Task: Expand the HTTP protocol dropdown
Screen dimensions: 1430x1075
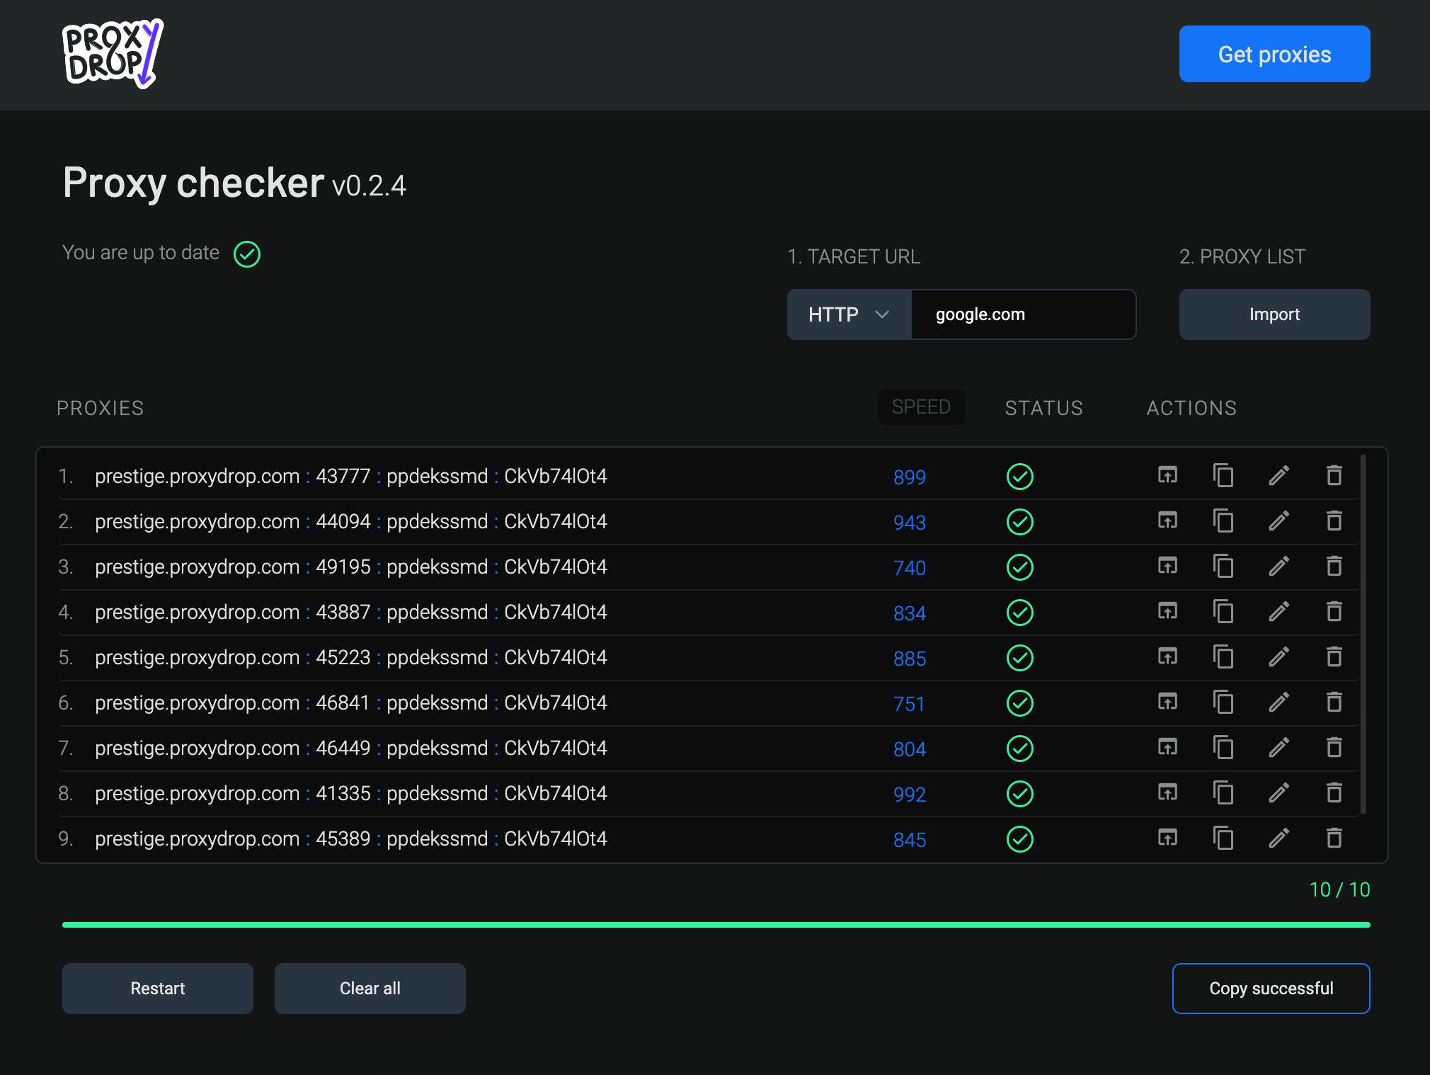Action: [x=849, y=314]
